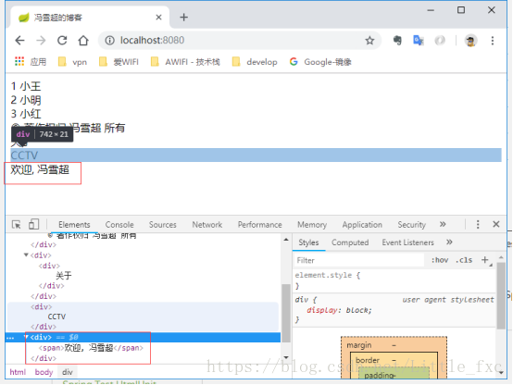Image resolution: width=513 pixels, height=385 pixels.
Task: Toggle the .cls class editor
Action: tap(464, 260)
